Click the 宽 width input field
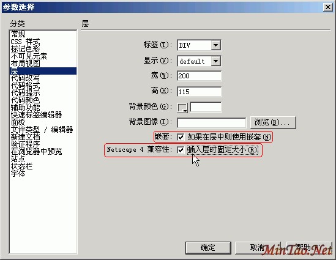This screenshot has height=260, width=336. (200, 76)
